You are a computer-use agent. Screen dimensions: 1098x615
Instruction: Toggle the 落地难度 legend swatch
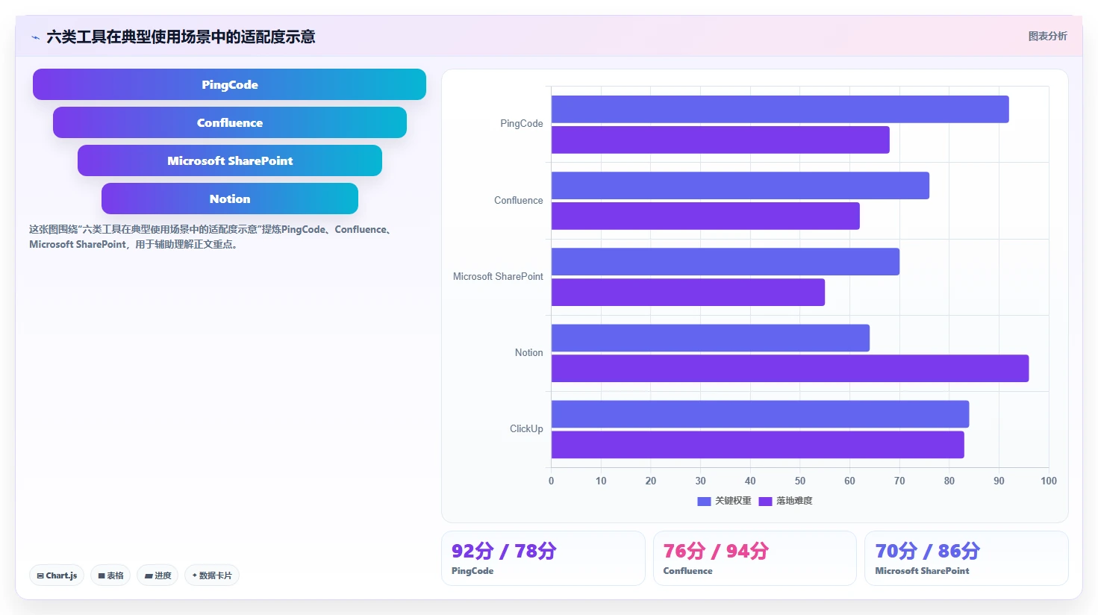(765, 501)
